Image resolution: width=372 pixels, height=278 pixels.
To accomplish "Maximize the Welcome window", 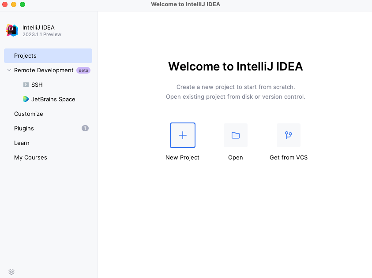I will (x=23, y=4).
